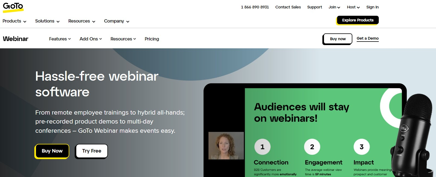This screenshot has width=436, height=177.
Task: Click Sign In
Action: click(x=373, y=7)
